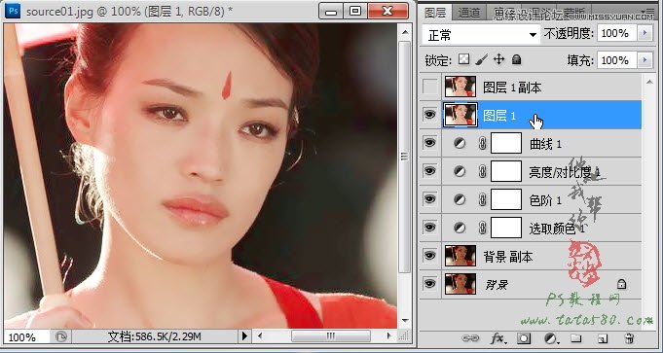This screenshot has width=663, height=353.
Task: Select the 图层 1 layer thumbnail
Action: tap(460, 115)
